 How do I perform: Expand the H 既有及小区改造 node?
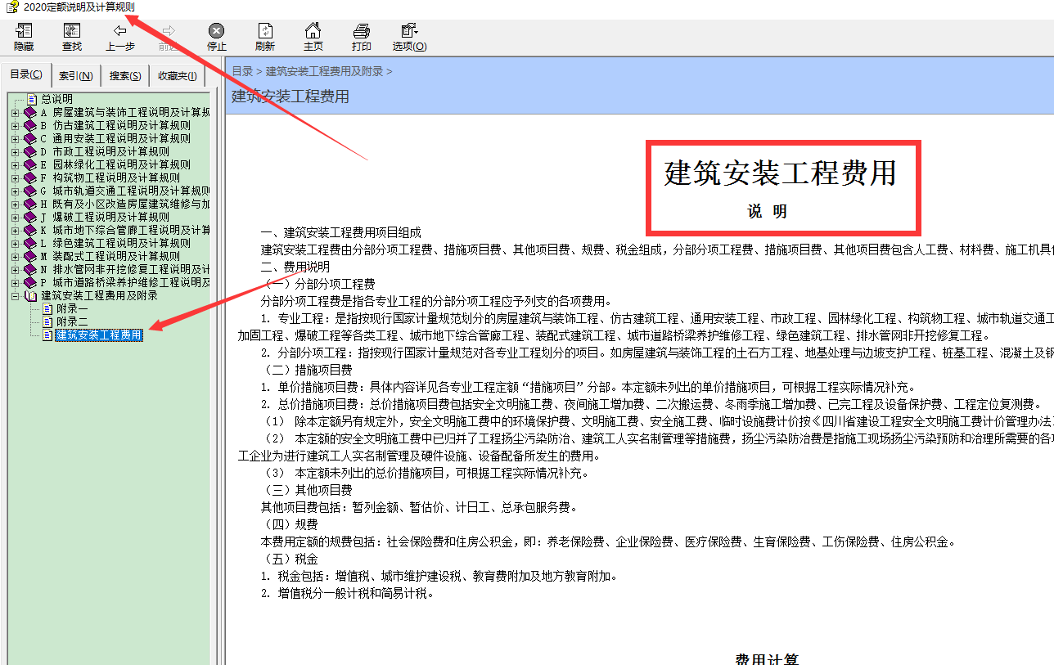click(14, 204)
